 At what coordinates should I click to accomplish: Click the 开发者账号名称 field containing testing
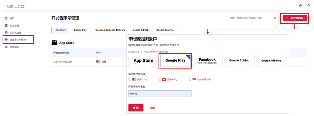point(160,94)
